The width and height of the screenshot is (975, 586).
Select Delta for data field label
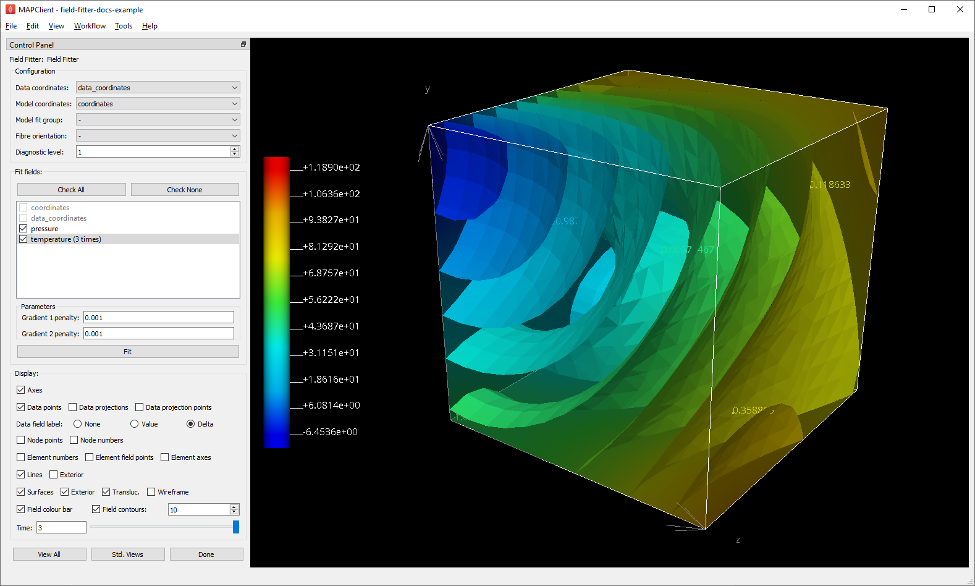pos(191,424)
